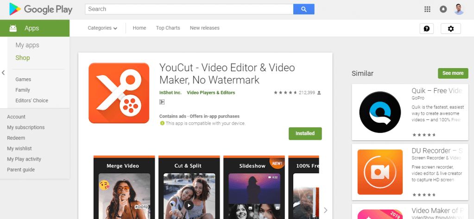The image size is (474, 219).
Task: Open My Play activity link
Action: (x=24, y=159)
